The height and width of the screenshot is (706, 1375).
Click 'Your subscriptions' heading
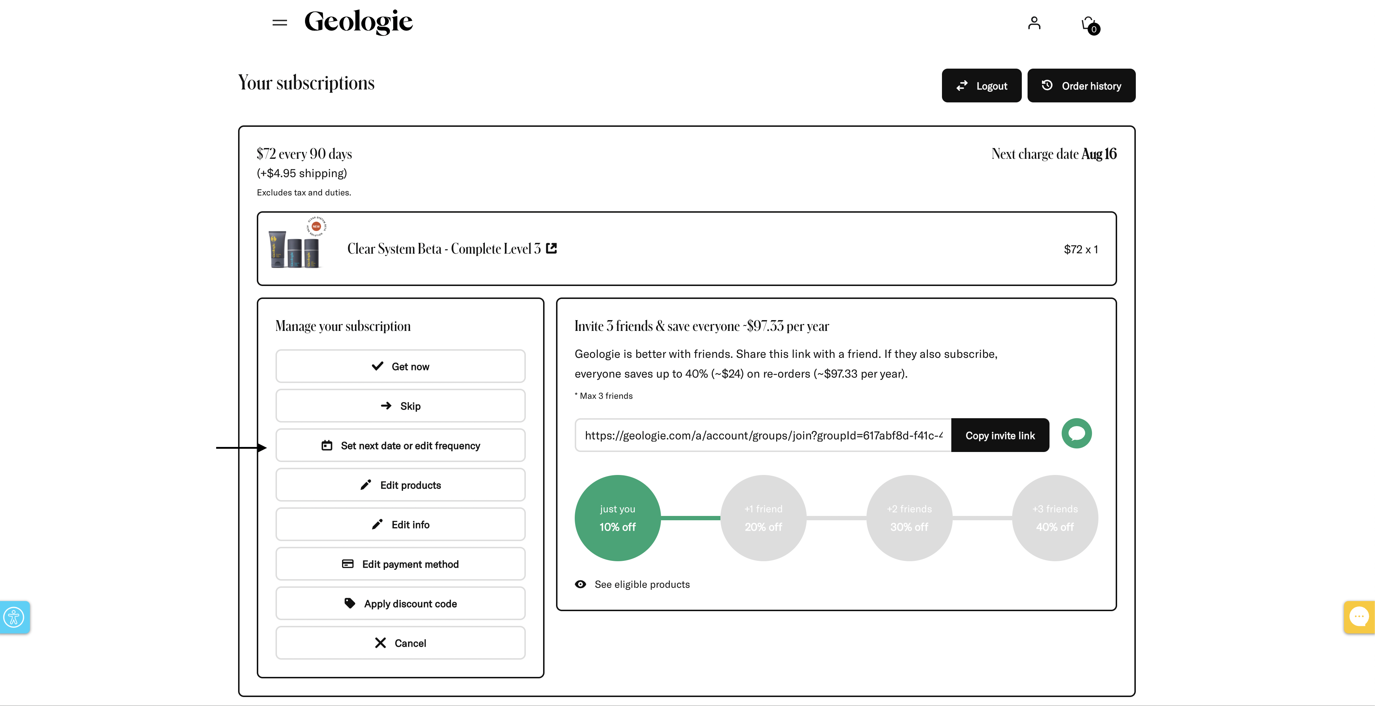pyautogui.click(x=306, y=83)
